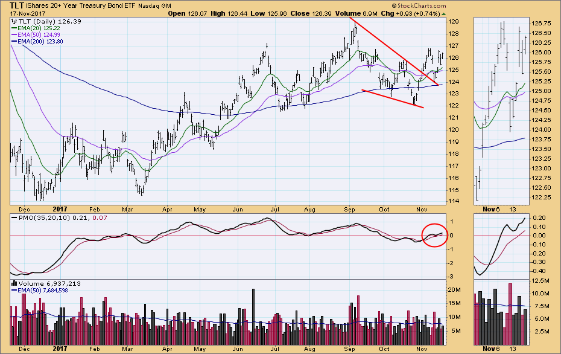Click the High 126.44 value in header
The image size is (561, 354).
[x=228, y=14]
